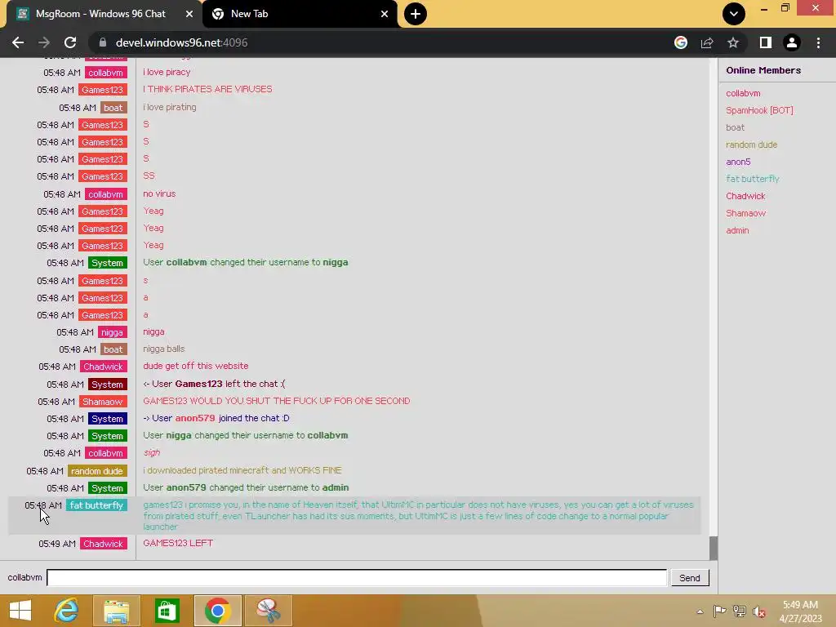Click the Online Members heading

tap(763, 70)
